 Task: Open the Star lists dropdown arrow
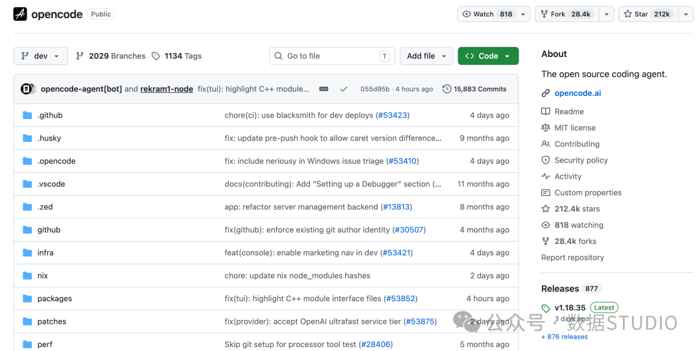(686, 14)
